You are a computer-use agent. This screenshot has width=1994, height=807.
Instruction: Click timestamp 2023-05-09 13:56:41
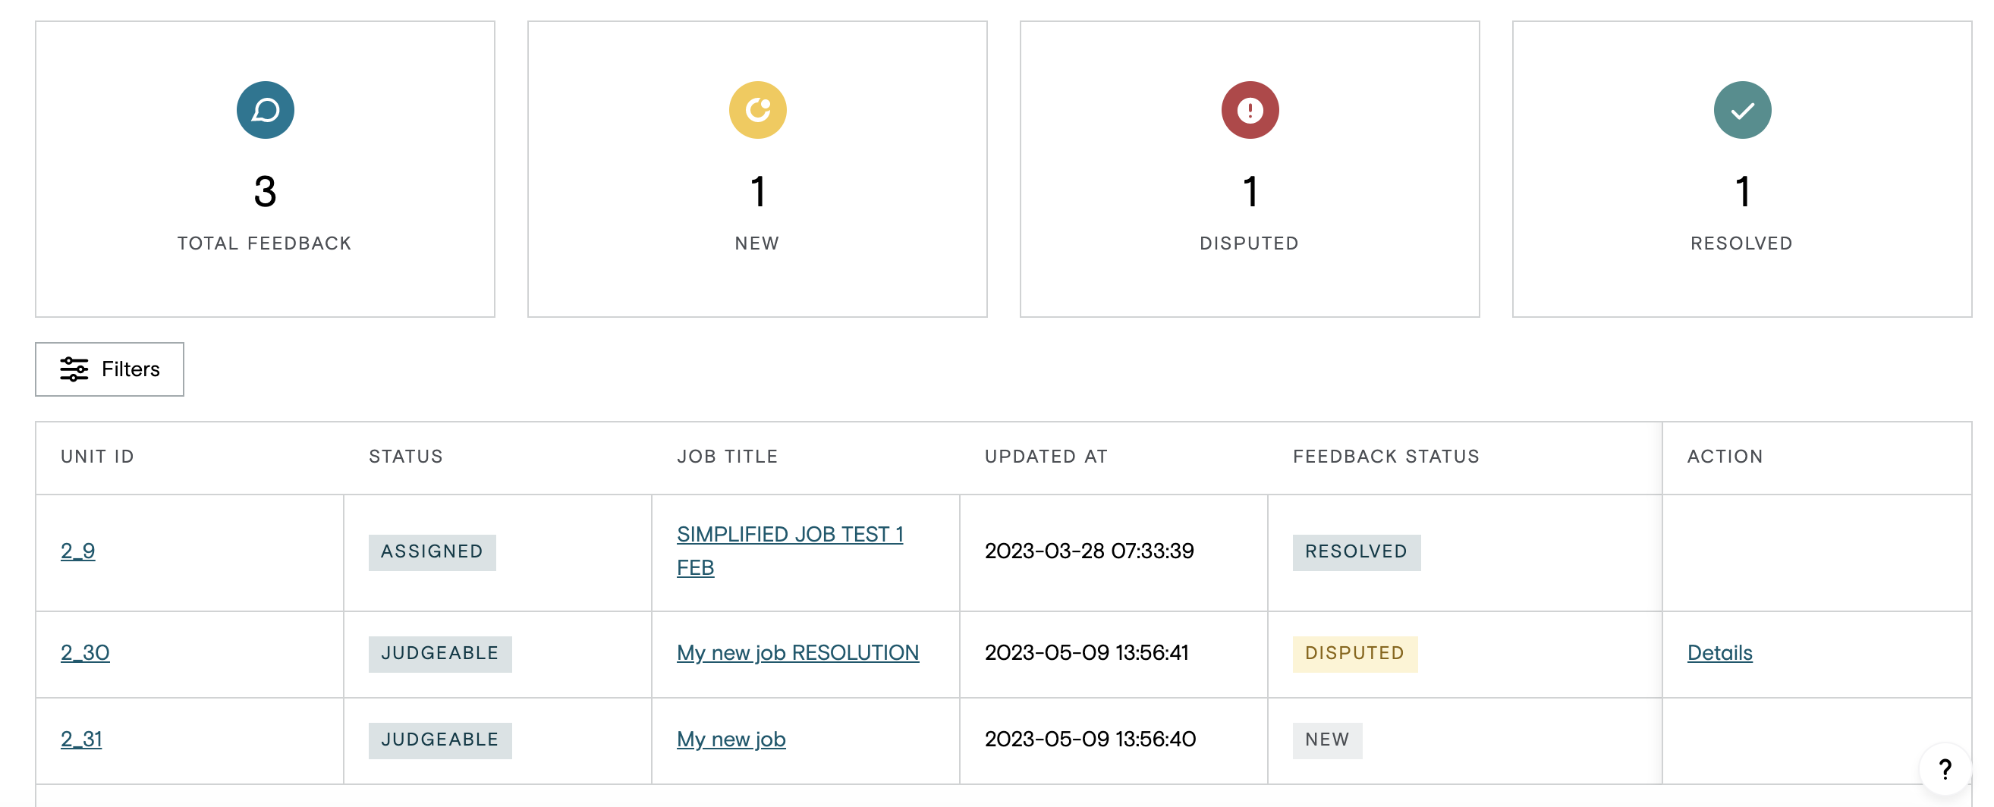1086,652
